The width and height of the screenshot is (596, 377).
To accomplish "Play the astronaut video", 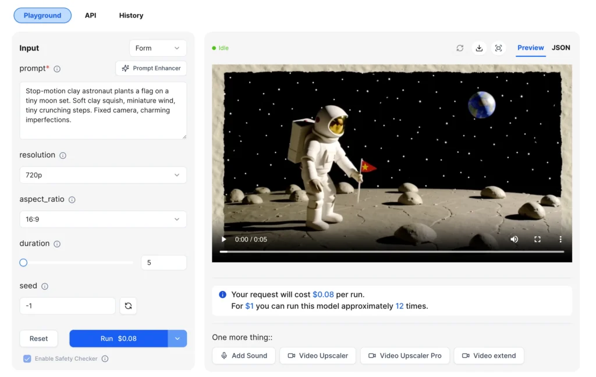I will point(224,239).
